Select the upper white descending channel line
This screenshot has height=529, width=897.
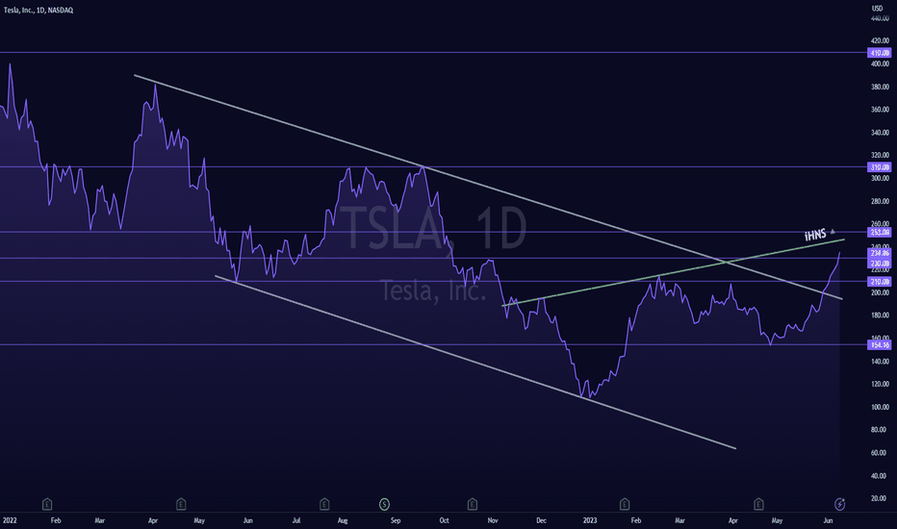tap(488, 187)
